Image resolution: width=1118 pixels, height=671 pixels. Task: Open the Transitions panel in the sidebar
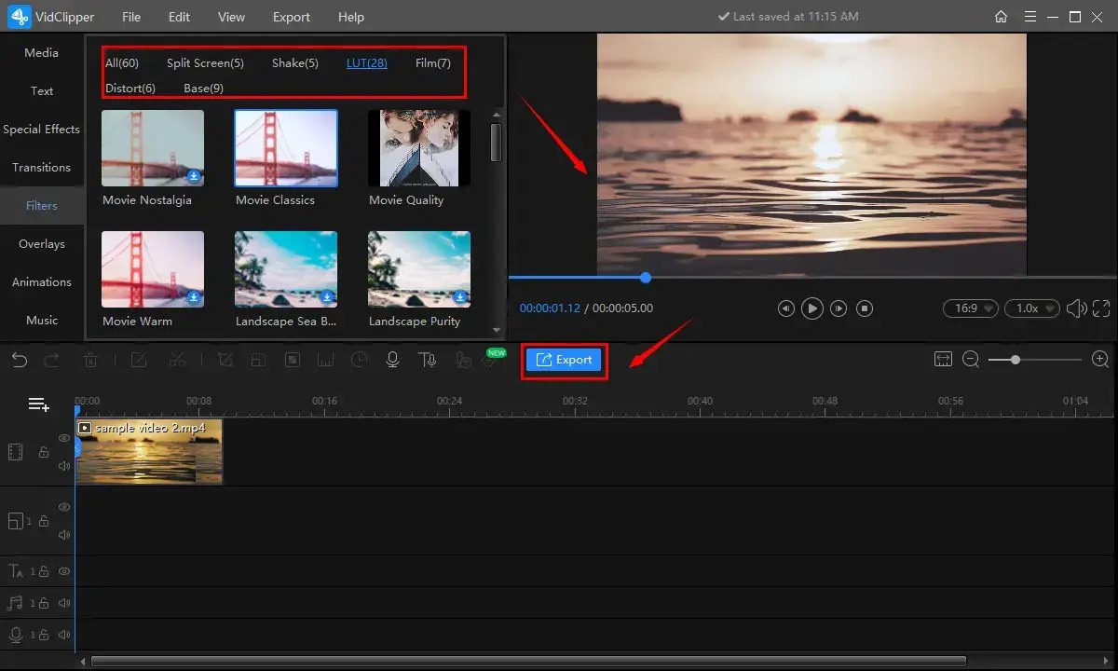coord(42,167)
